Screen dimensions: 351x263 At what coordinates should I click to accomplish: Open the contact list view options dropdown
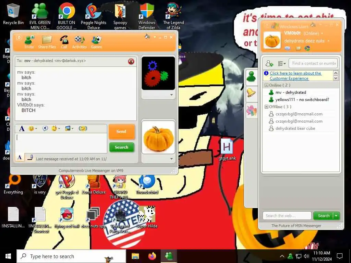pos(282,63)
